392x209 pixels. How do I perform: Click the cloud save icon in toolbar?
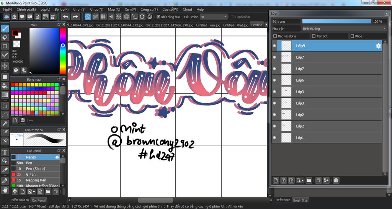coord(7,17)
